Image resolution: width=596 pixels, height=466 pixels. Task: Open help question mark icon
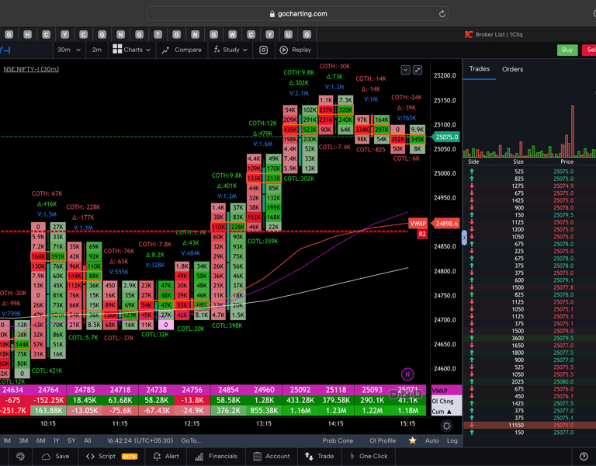pyautogui.click(x=584, y=456)
